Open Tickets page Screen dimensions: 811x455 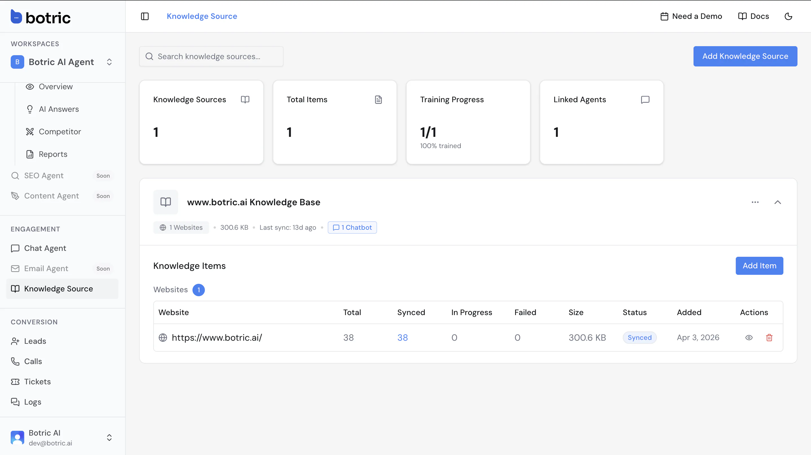(x=62, y=382)
